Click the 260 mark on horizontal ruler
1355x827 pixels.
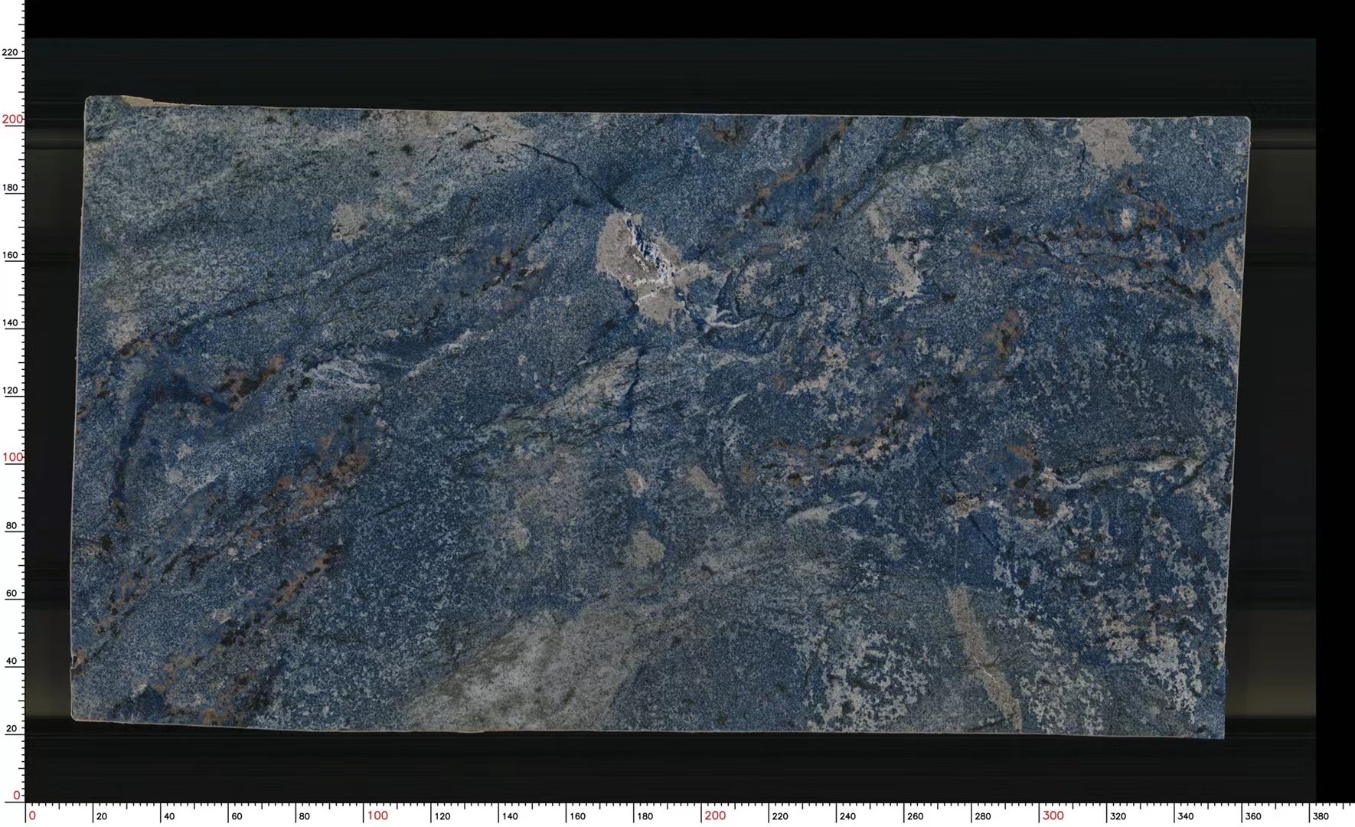pyautogui.click(x=916, y=816)
